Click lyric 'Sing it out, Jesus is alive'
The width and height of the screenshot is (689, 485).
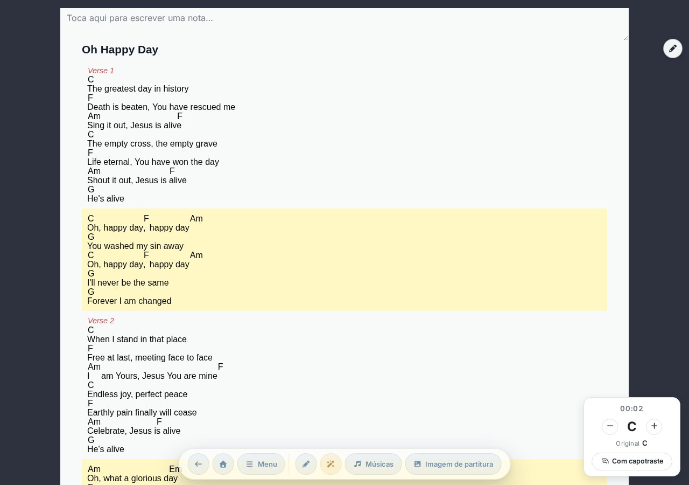tap(134, 126)
